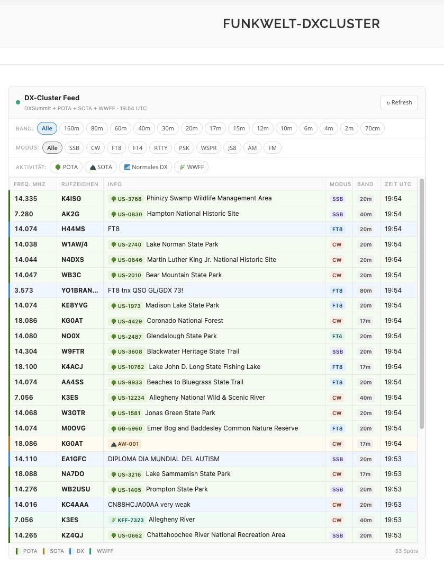
Task: Click callsign W1AW/4
Action: coord(74,244)
